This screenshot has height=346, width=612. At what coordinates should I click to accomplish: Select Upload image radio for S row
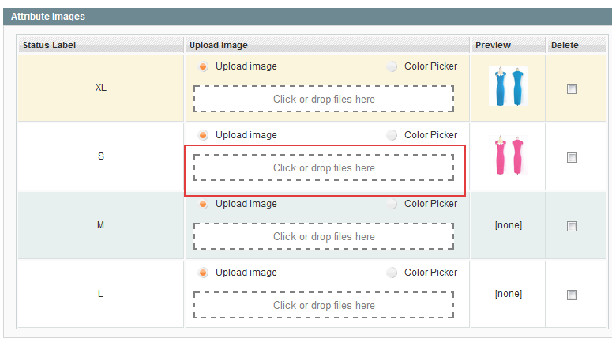[203, 135]
